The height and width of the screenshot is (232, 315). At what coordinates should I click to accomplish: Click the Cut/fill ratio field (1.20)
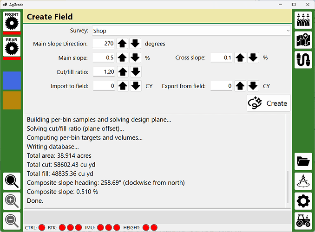tap(104, 72)
